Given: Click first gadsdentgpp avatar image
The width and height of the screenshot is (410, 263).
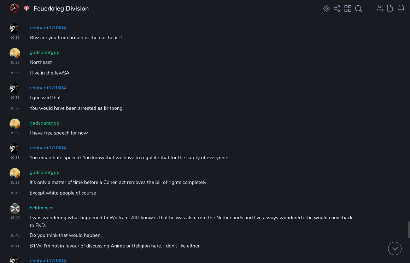Looking at the screenshot, I should [15, 53].
